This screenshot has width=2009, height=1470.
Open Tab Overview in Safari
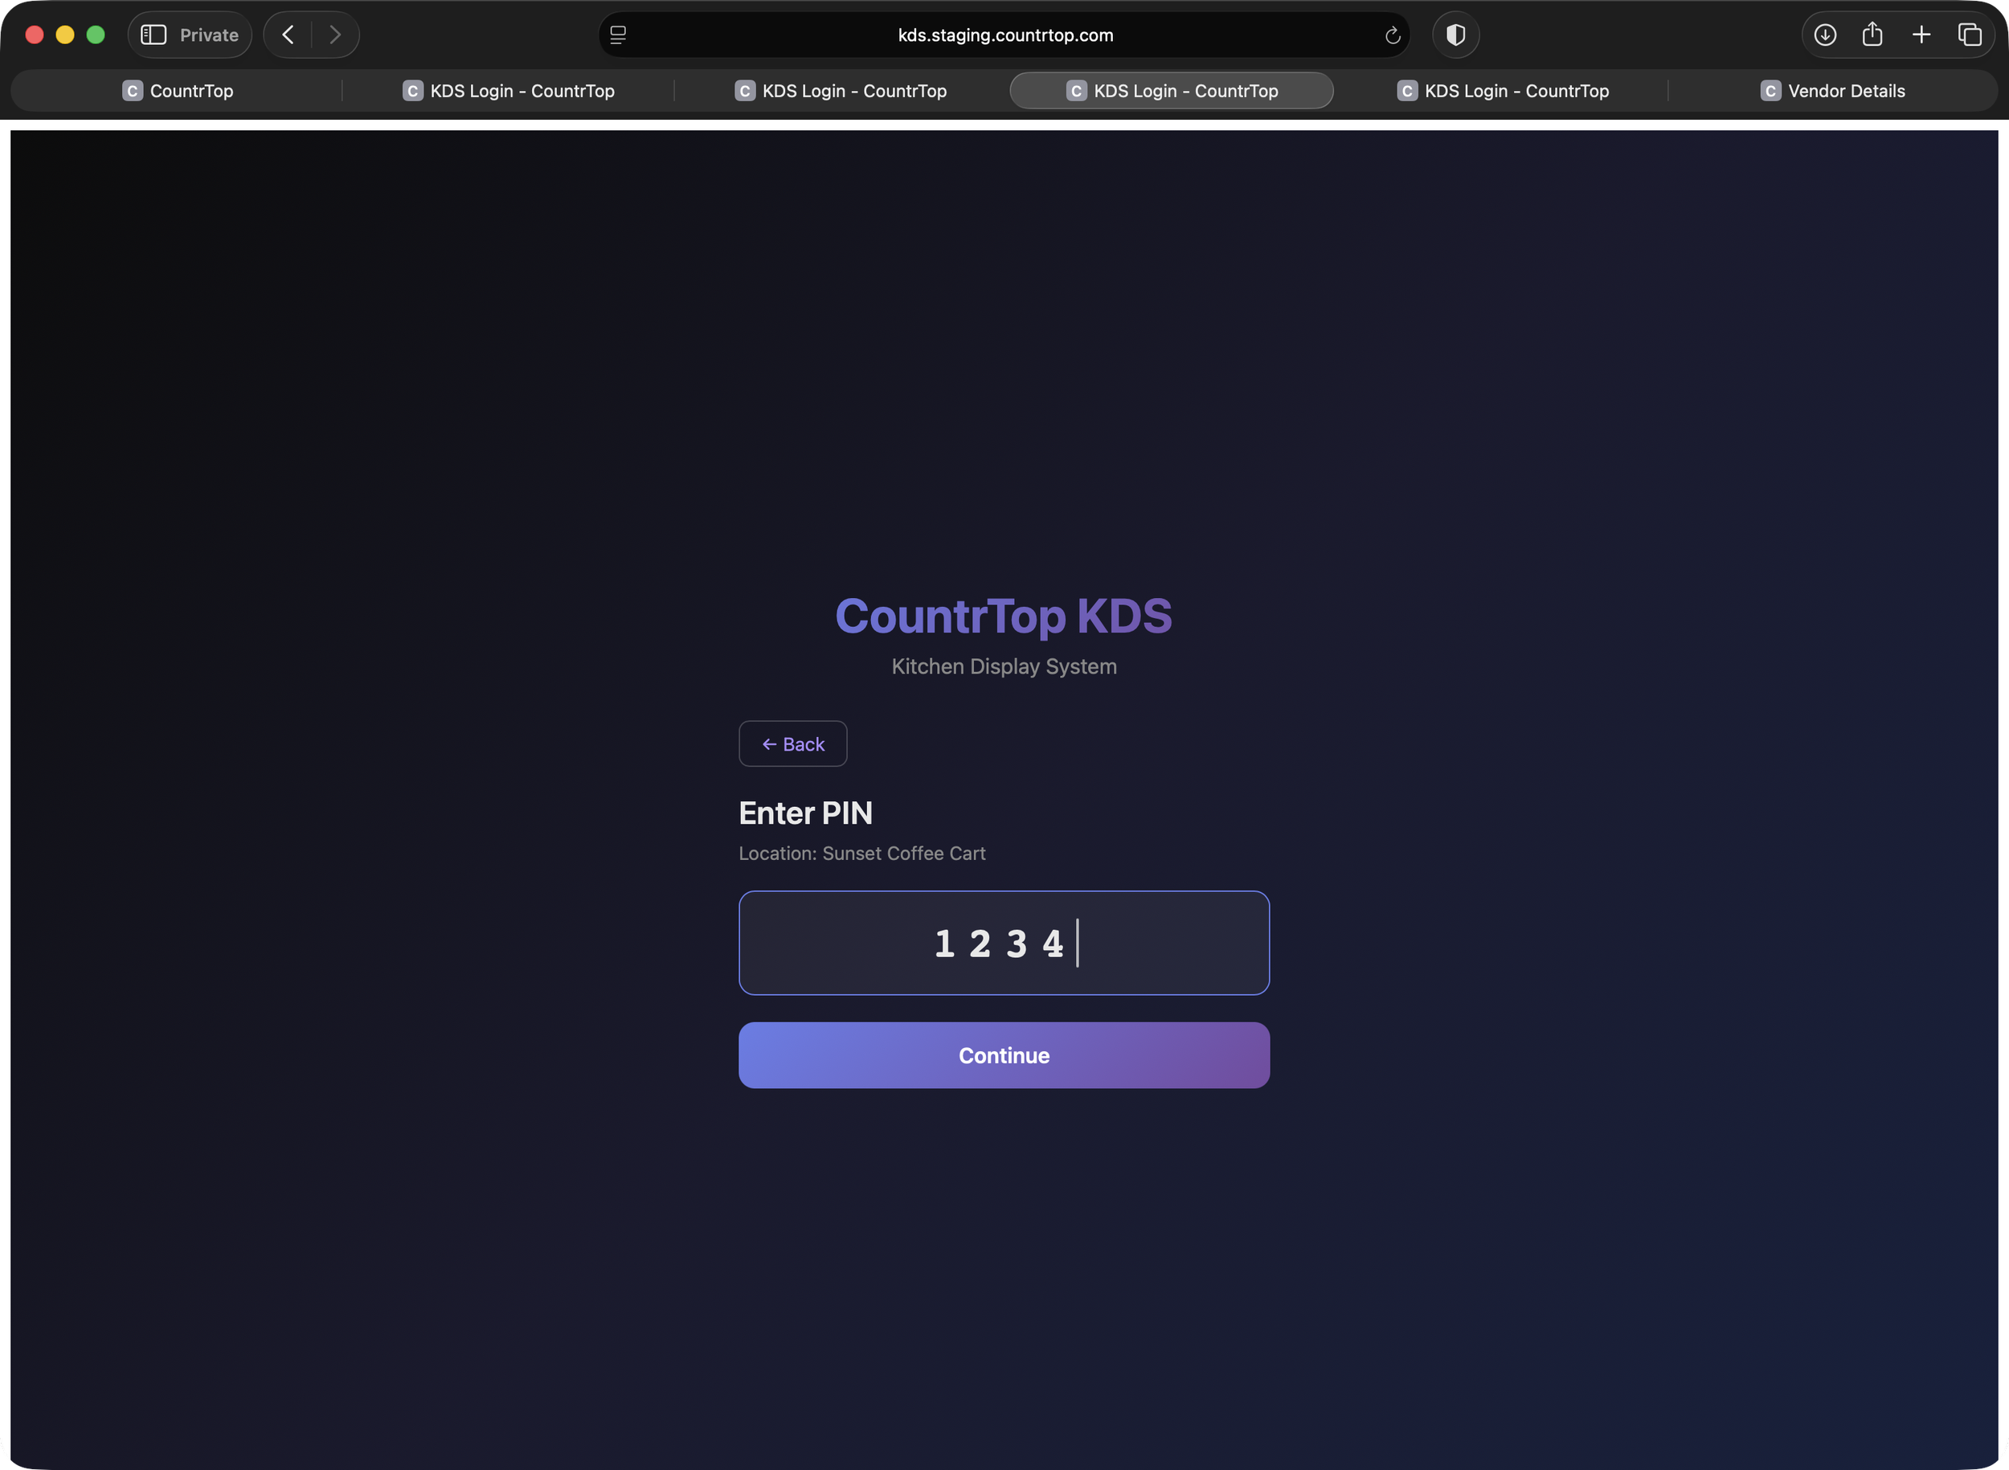(x=1970, y=34)
